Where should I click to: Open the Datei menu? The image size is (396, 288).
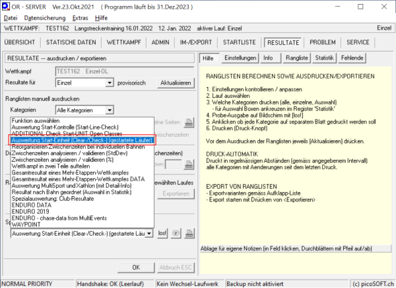[11, 17]
